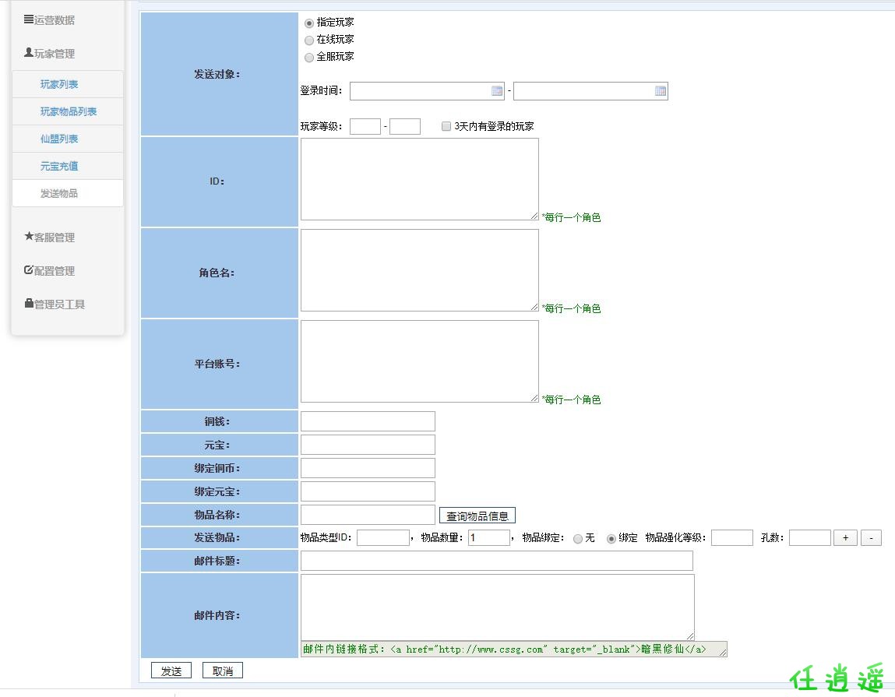Image resolution: width=895 pixels, height=697 pixels.
Task: Grab the 邮件内容 text area resize handle
Action: pyautogui.click(x=689, y=635)
